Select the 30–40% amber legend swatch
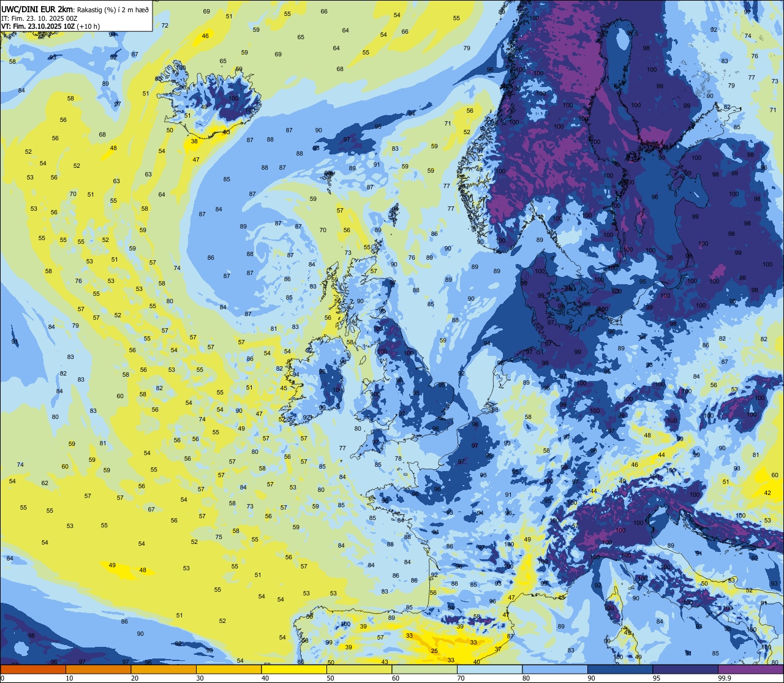784x683 pixels. [x=228, y=670]
